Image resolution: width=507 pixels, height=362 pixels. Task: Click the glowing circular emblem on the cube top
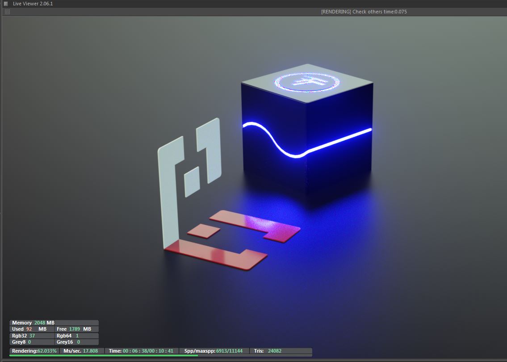coord(307,82)
